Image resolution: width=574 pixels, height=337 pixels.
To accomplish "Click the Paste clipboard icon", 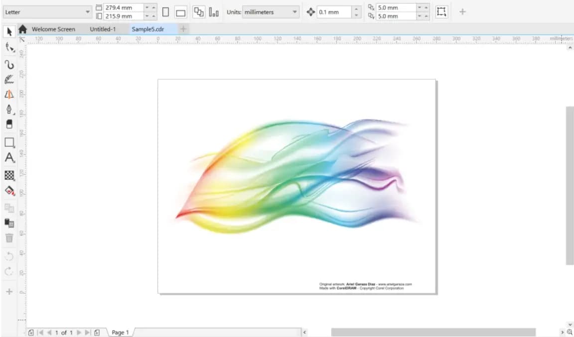I will point(9,223).
